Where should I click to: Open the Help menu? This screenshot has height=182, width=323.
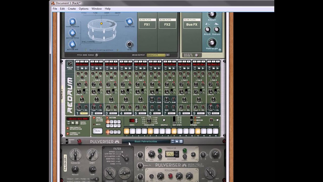click(x=108, y=9)
